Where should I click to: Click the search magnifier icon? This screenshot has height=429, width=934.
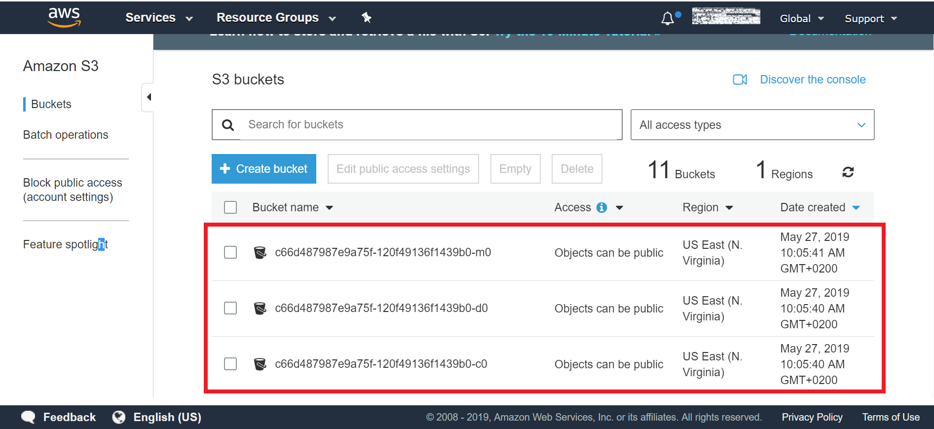pyautogui.click(x=227, y=125)
